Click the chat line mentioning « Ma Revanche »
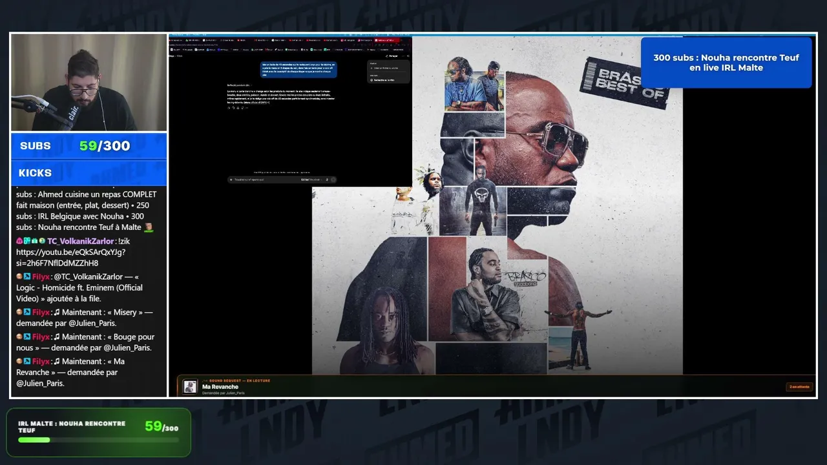The image size is (827, 465). pyautogui.click(x=70, y=373)
